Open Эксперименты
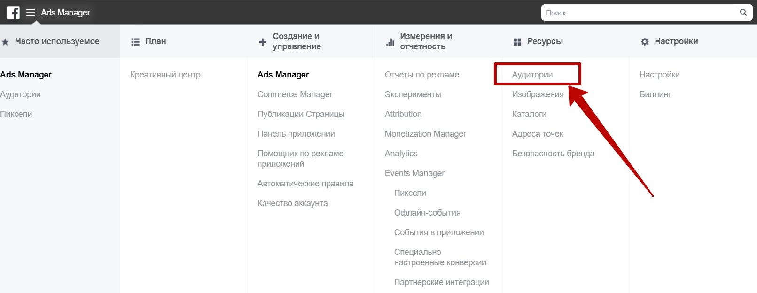 point(413,94)
